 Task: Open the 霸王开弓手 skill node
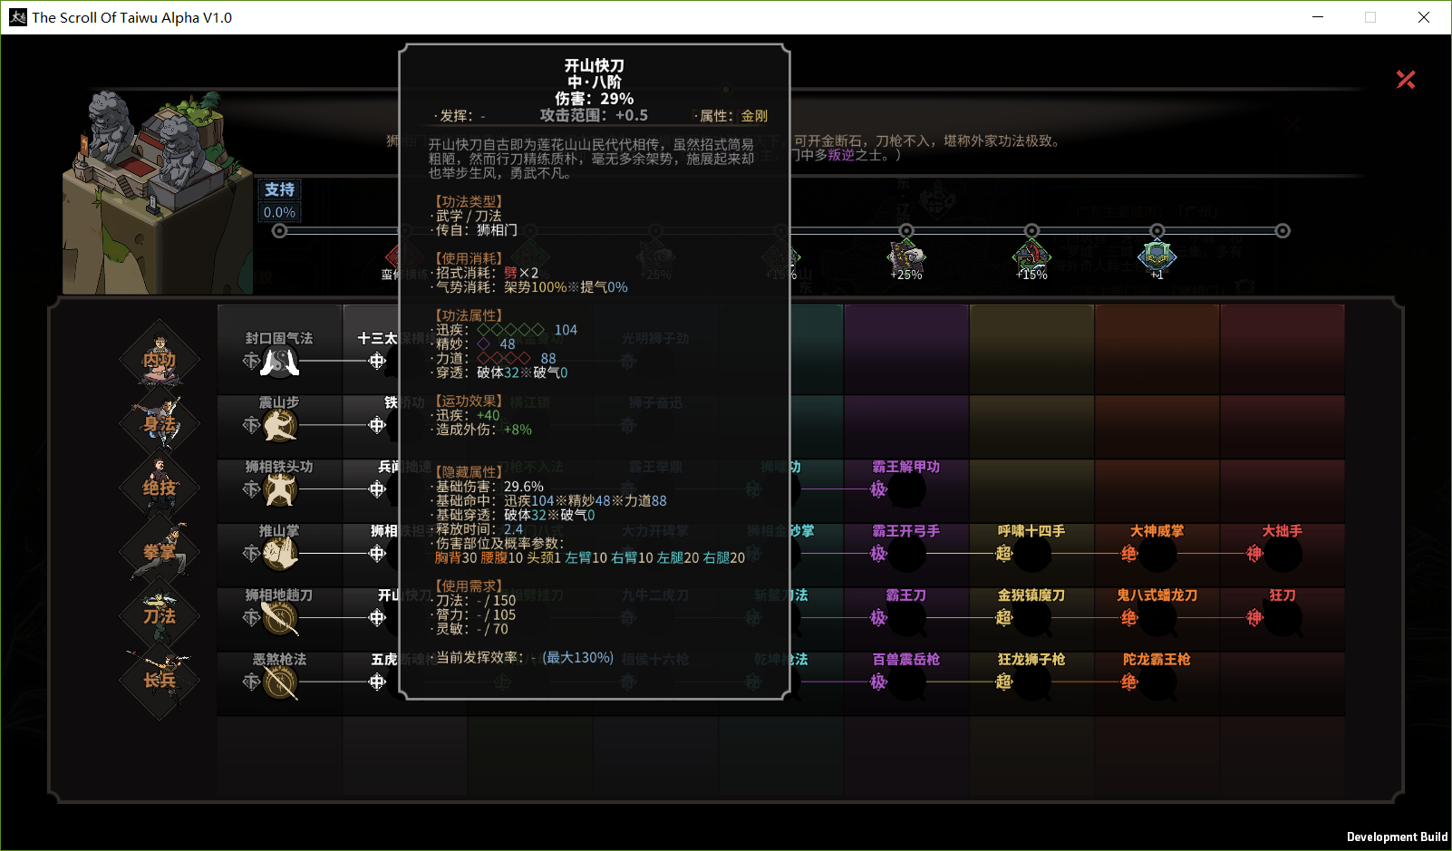click(905, 554)
